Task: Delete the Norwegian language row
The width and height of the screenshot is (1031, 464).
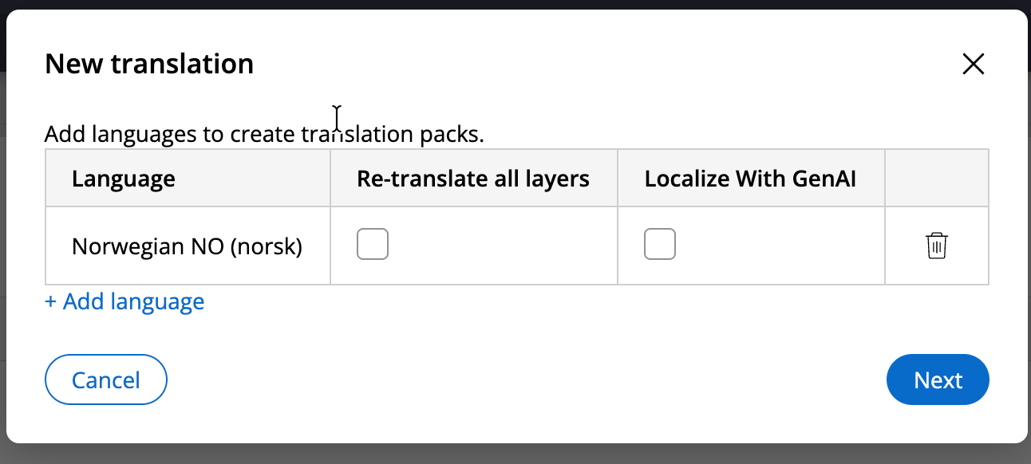Action: [936, 246]
